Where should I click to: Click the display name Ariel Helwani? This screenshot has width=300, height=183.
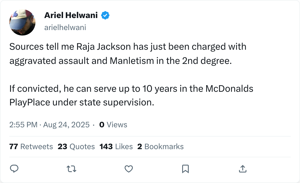[x=71, y=16]
